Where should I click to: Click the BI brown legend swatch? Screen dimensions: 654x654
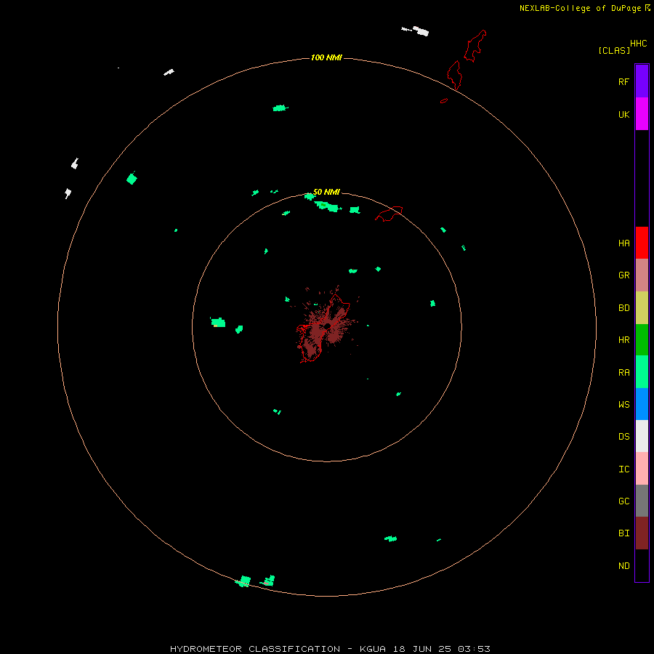pos(642,533)
